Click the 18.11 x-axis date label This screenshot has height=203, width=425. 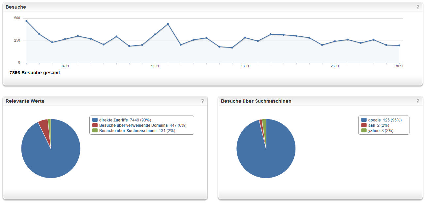(x=245, y=66)
